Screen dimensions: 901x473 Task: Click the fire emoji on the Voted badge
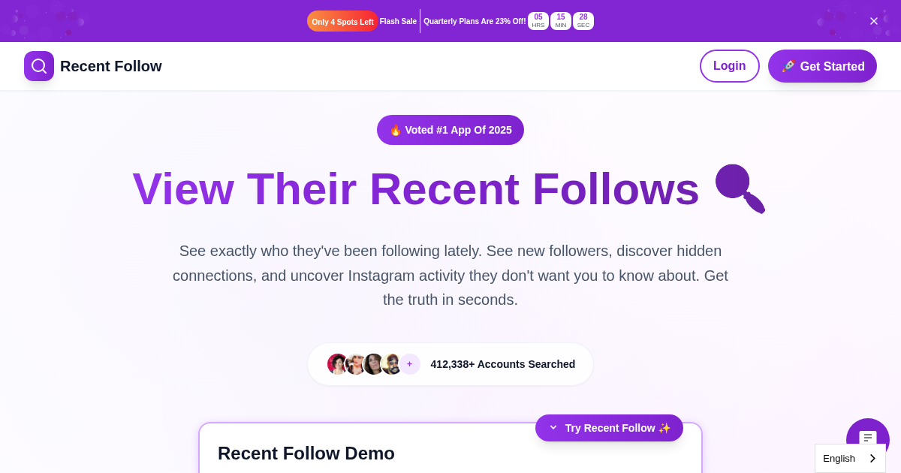(x=396, y=130)
